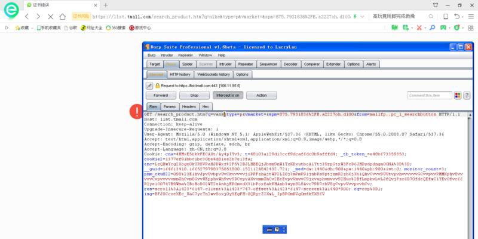Open the Help menu in Burp Suite
The width and height of the screenshot is (478, 239).
(x=222, y=55)
